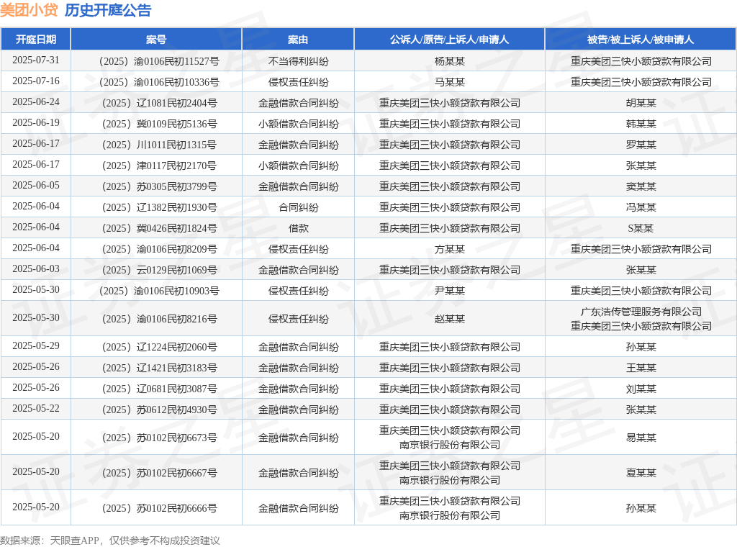Click case number 渝0106民初8209号
This screenshot has height=547, width=737.
(159, 249)
